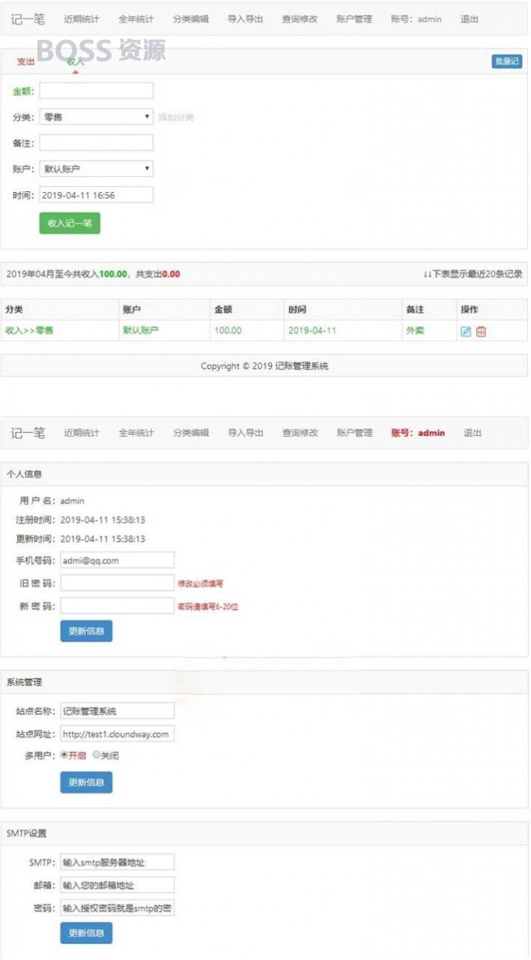
Task: Click the 收入>>零售 category cell
Action: click(x=59, y=330)
